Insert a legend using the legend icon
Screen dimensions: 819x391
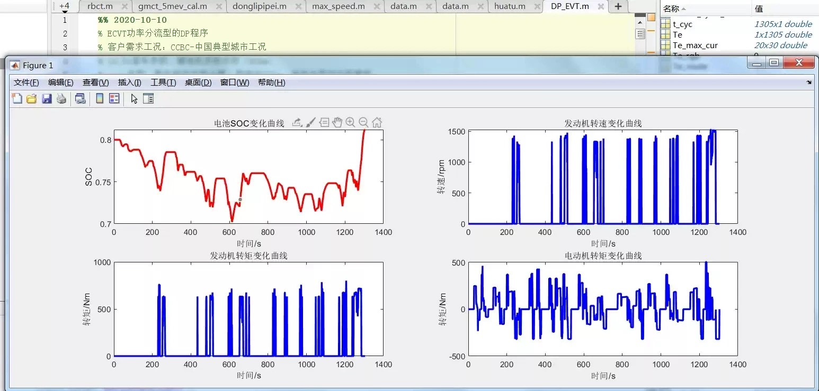coord(114,98)
